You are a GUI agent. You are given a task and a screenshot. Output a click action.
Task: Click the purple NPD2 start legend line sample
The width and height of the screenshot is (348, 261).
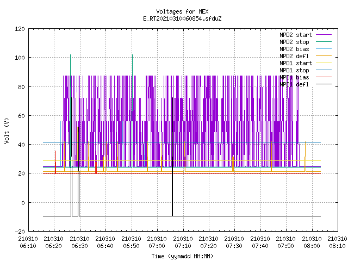point(324,35)
